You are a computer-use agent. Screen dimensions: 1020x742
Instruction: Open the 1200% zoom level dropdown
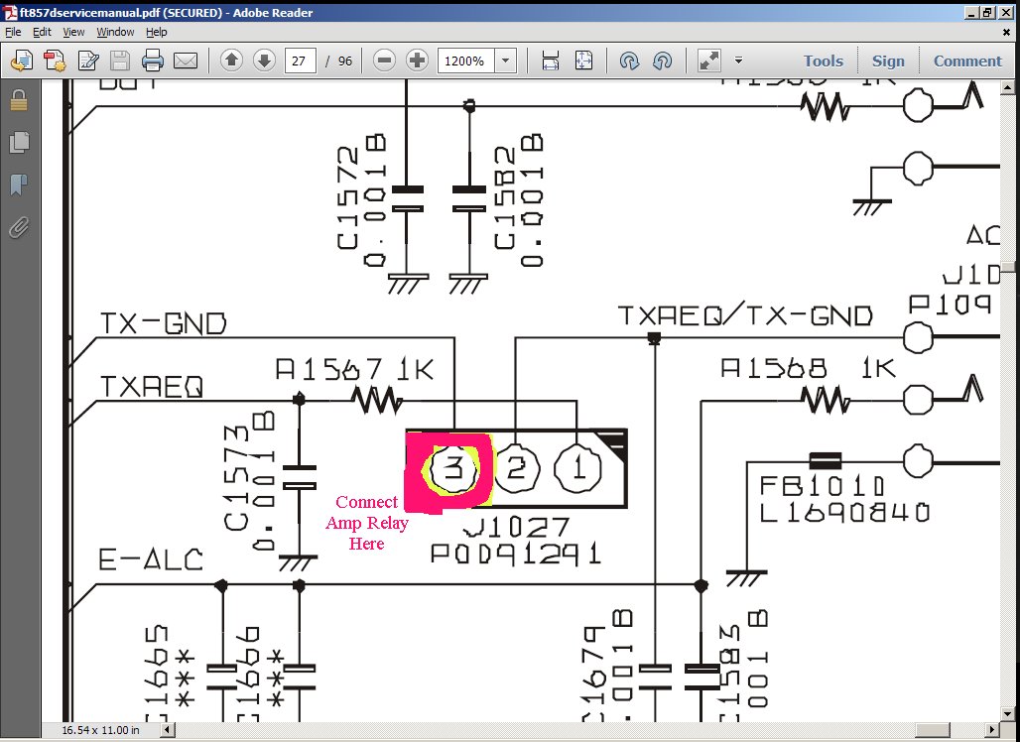click(506, 61)
